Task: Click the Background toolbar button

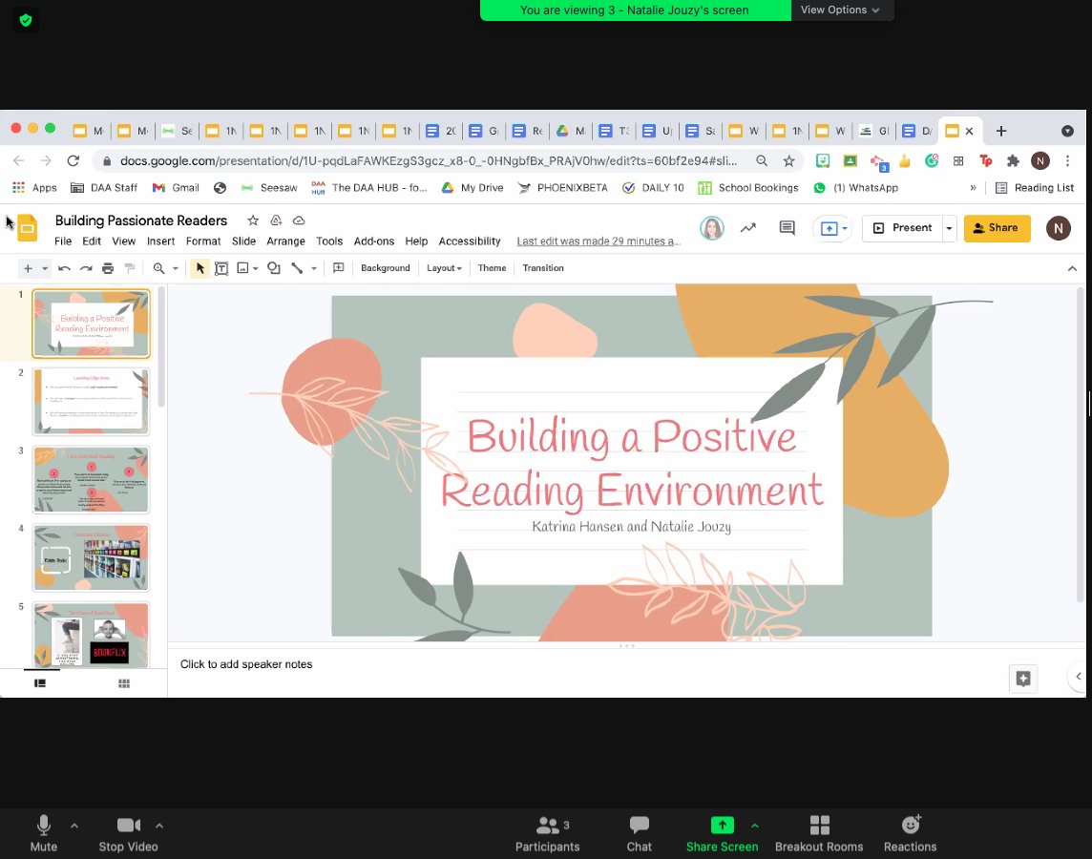Action: click(x=385, y=268)
